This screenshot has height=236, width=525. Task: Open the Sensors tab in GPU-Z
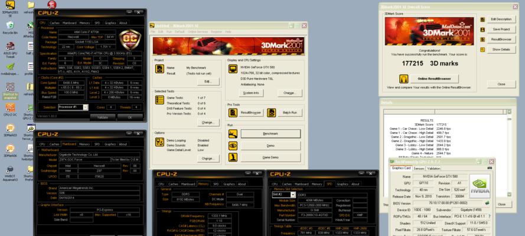pyautogui.click(x=419, y=169)
